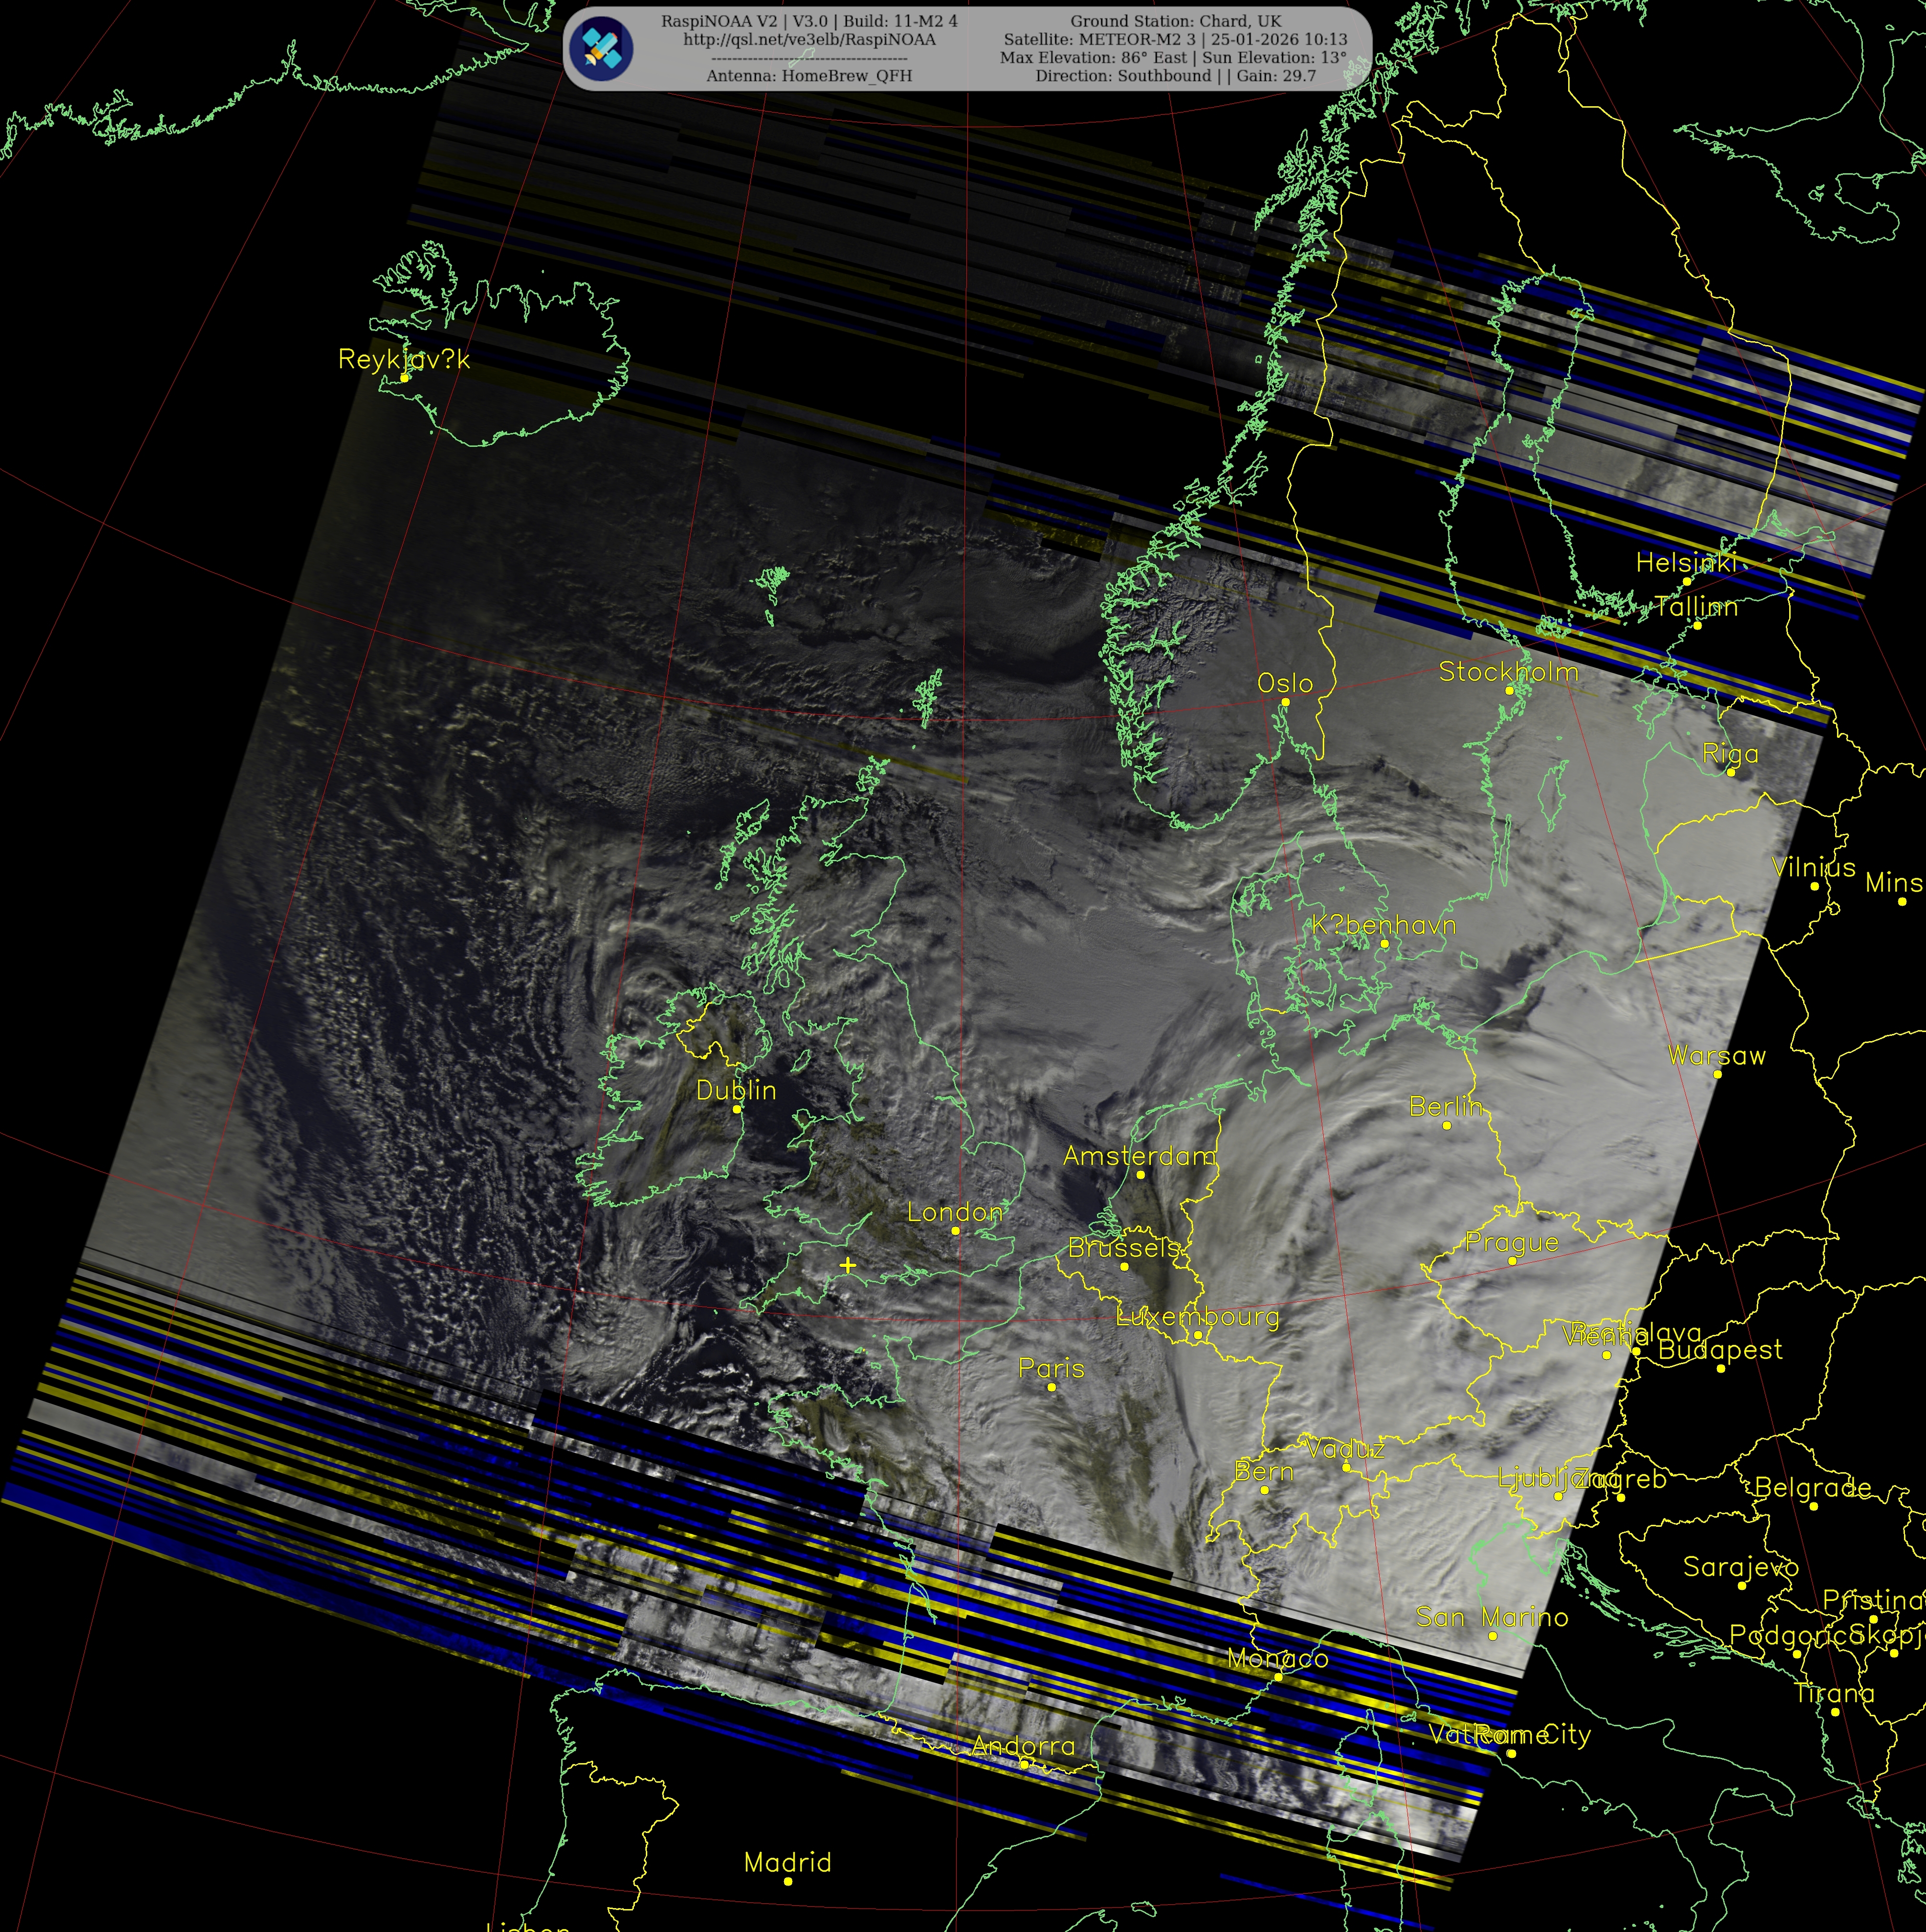Click the yellow dot marking London
This screenshot has width=1926, height=1932.
click(955, 1231)
